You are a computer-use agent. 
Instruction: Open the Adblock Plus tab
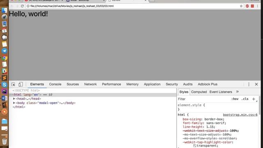tap(208, 84)
